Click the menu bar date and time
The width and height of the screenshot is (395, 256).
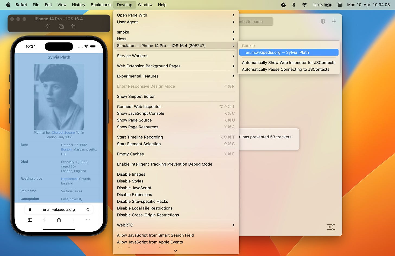coord(368,5)
